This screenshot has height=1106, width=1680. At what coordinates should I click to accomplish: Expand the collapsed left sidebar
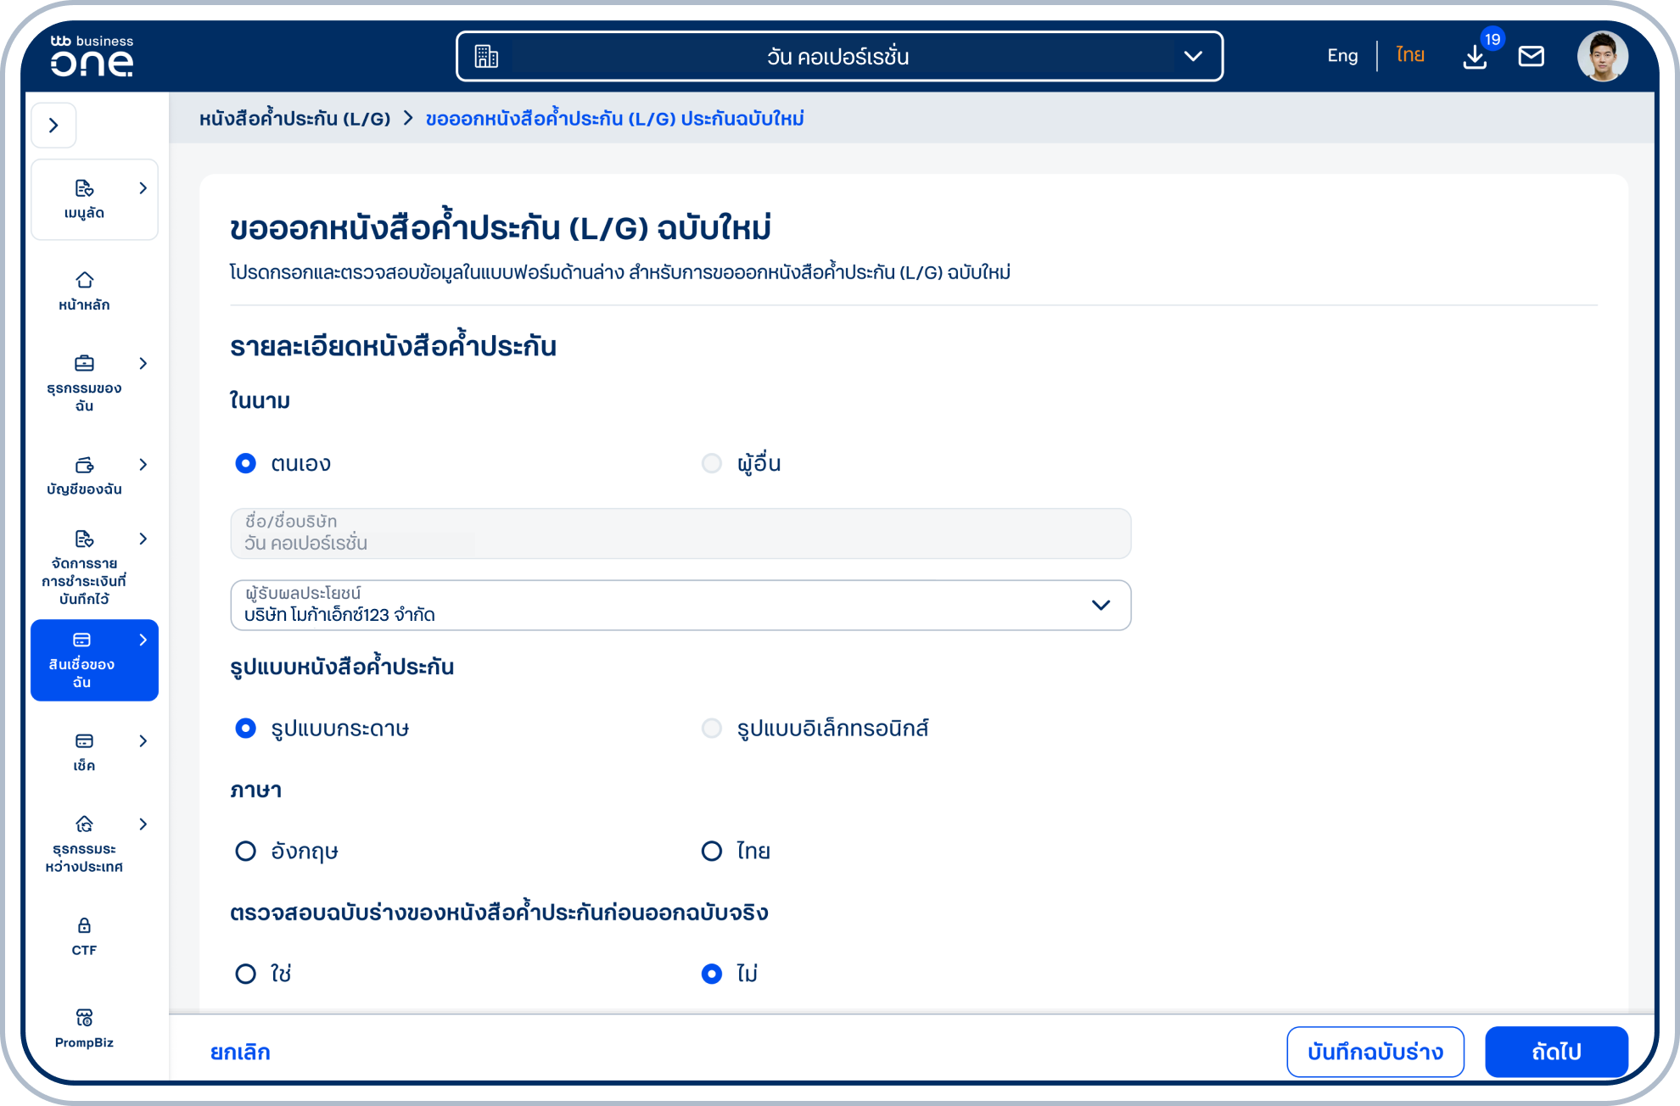[53, 125]
